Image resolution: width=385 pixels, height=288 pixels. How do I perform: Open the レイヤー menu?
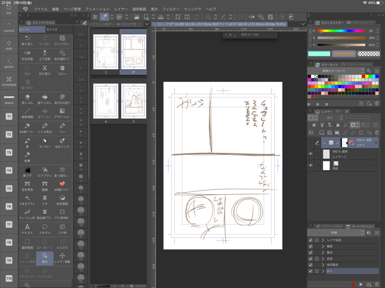point(121,9)
